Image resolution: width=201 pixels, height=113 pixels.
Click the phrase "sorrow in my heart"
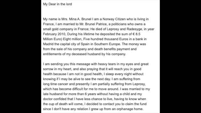(x=57, y=69)
